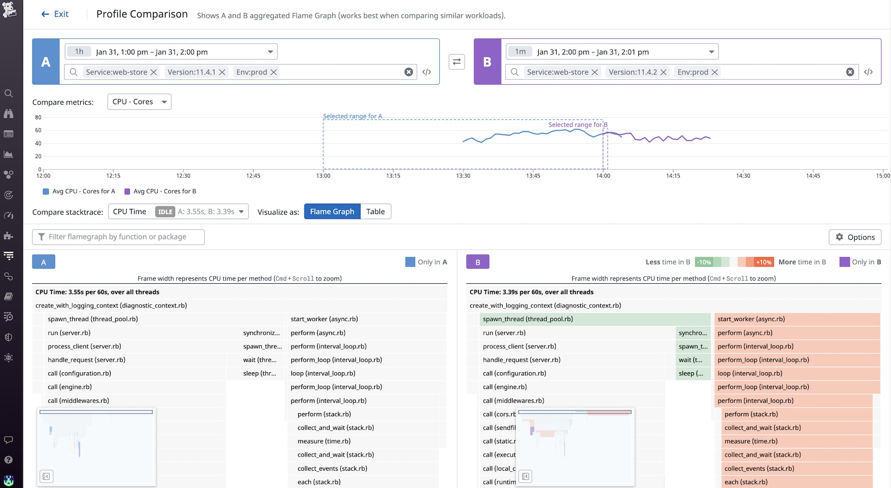Open code view icon for profile B
The width and height of the screenshot is (891, 488).
tap(868, 72)
